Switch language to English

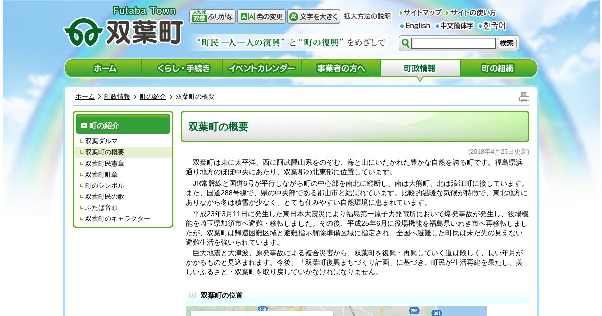click(415, 26)
